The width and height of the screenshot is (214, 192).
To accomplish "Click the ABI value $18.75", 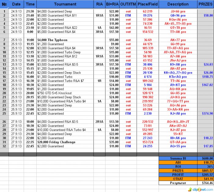I will coord(205,163).
